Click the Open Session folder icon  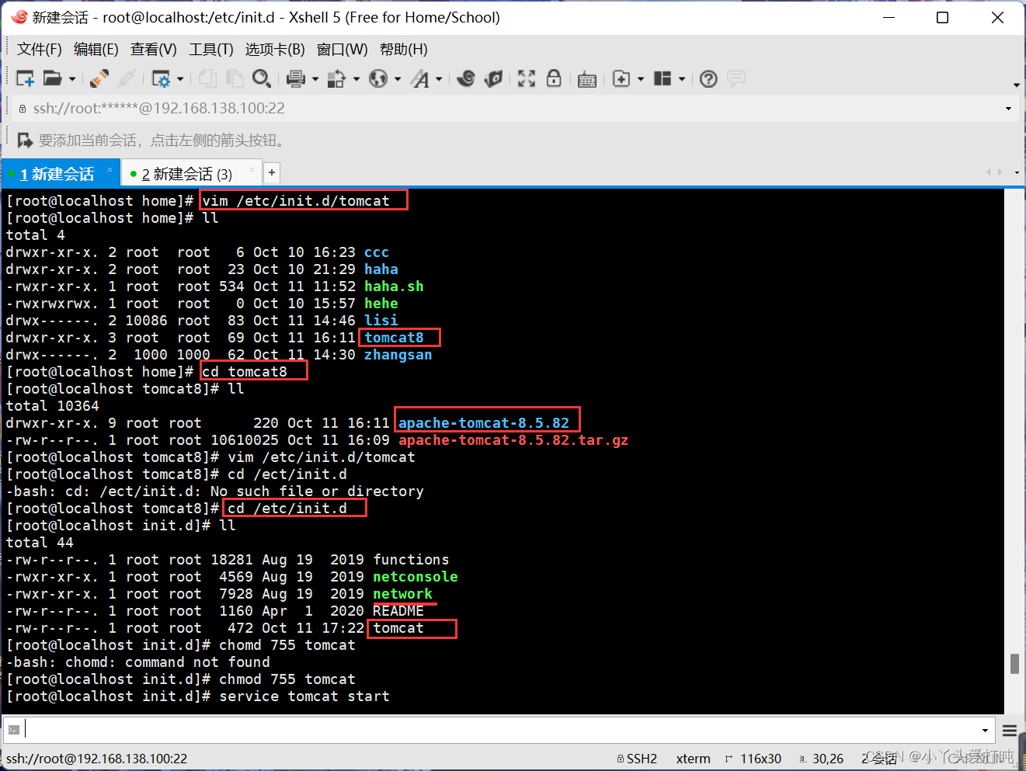pos(52,78)
